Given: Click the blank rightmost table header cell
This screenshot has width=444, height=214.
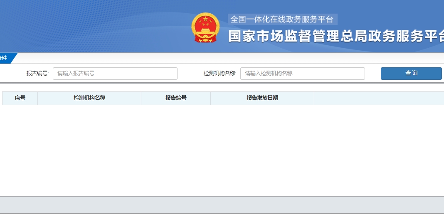Looking at the screenshot, I should pyautogui.click(x=378, y=98).
